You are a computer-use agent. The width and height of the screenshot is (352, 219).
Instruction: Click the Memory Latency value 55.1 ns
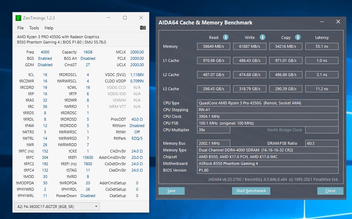(322, 46)
